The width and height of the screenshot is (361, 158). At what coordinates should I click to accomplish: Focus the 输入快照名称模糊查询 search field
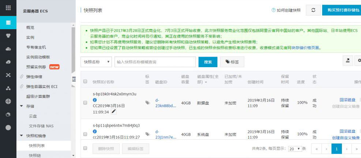click(x=155, y=62)
